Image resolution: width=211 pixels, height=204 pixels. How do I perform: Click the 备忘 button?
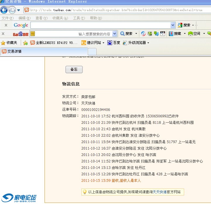tap(74, 69)
